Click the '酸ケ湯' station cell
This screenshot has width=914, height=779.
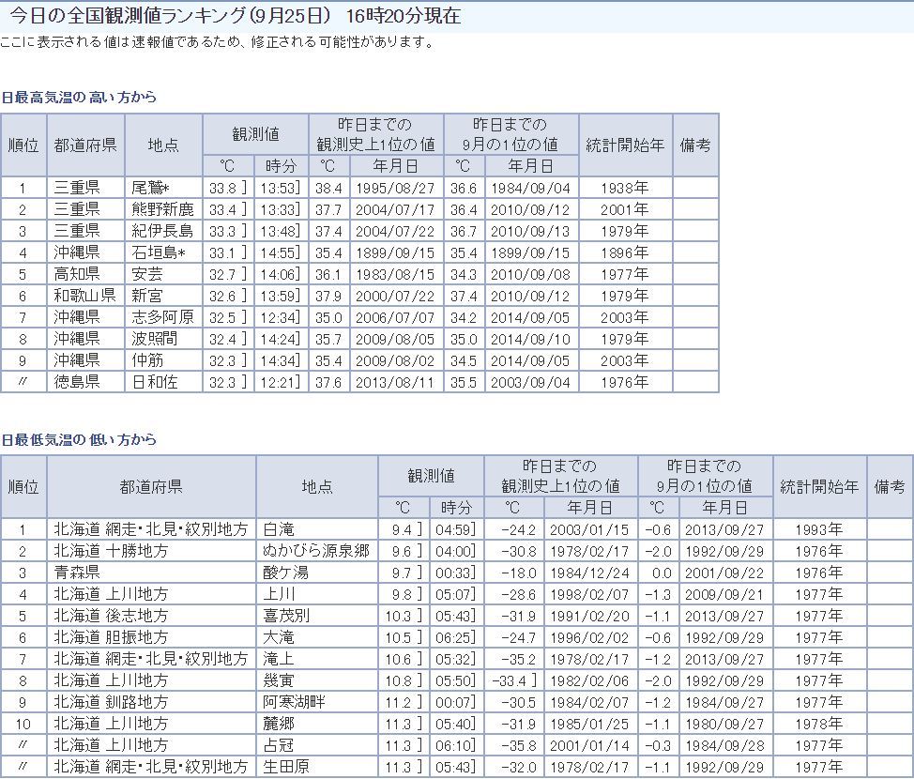317,573
